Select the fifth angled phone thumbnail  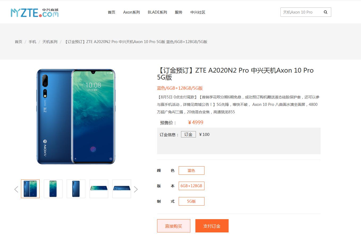pos(122,189)
